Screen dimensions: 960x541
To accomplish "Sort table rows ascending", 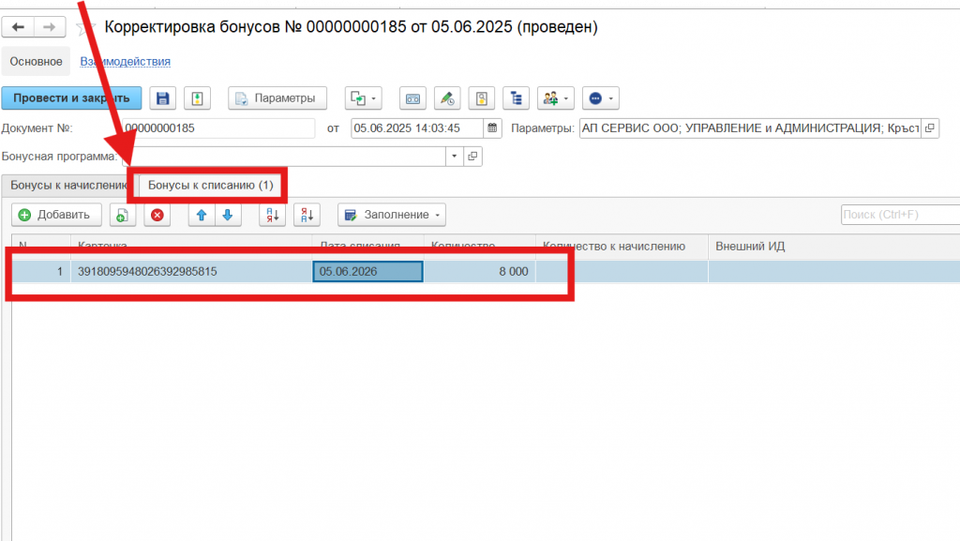I will [273, 216].
